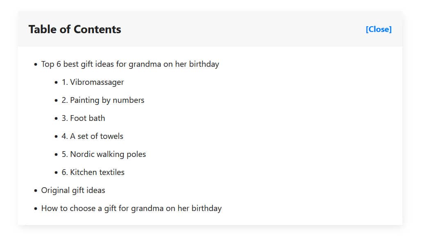Viewport: 424px width, 236px height.
Task: Go to Kitchen textiles section
Action: click(93, 172)
